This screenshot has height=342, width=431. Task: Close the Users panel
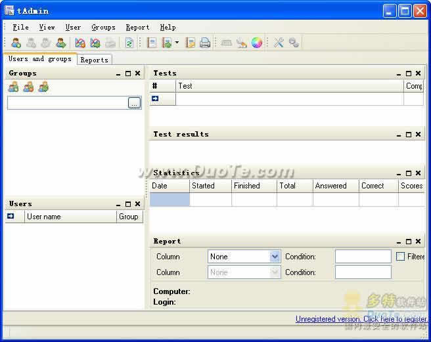(138, 204)
